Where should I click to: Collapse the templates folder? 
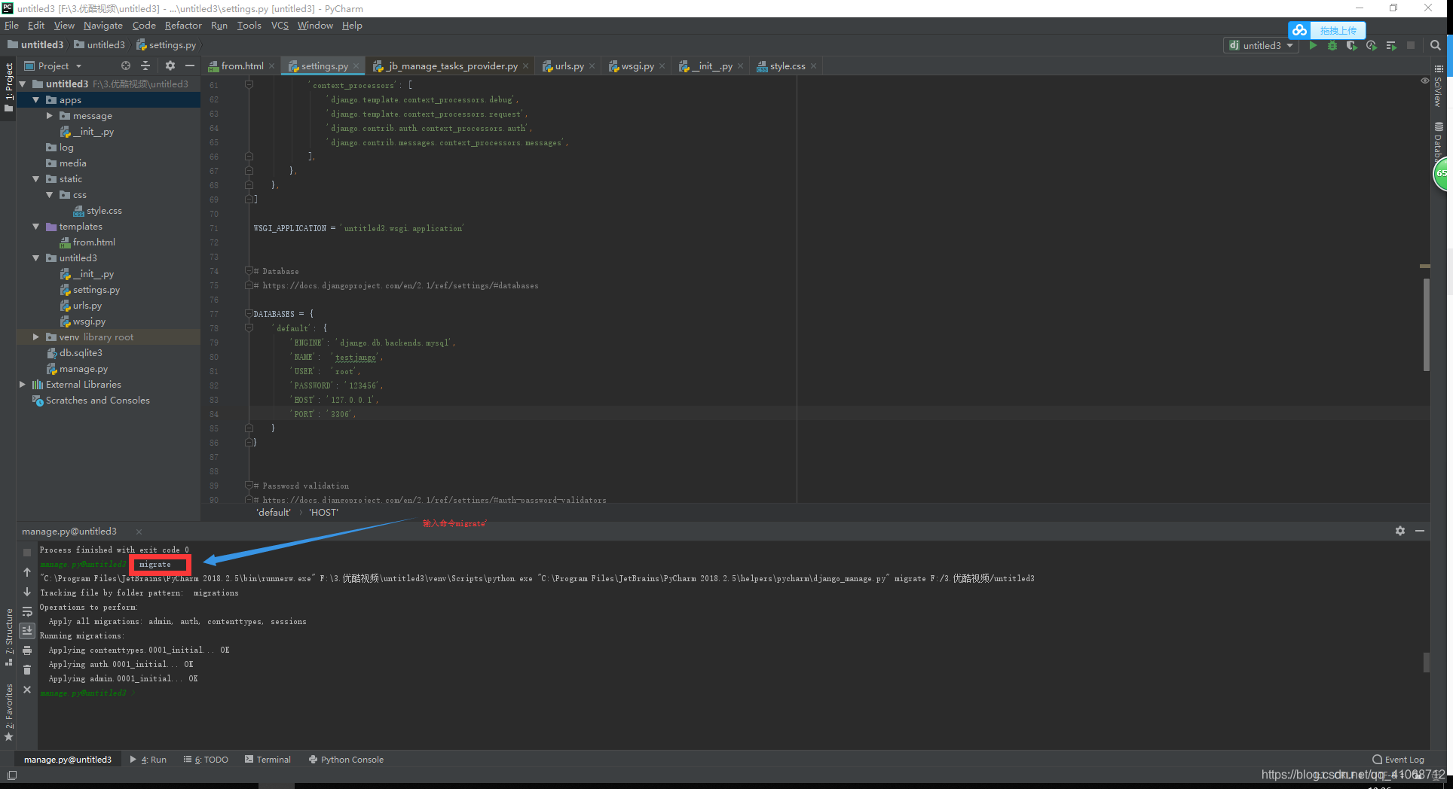click(x=35, y=227)
